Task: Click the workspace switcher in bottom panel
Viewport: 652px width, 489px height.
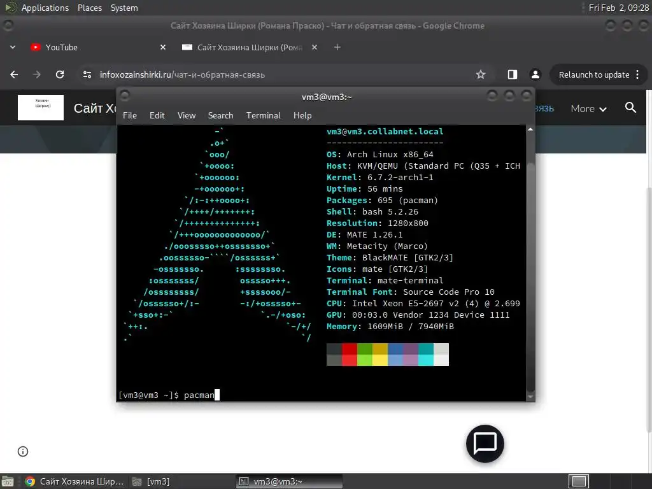Action: [578, 481]
